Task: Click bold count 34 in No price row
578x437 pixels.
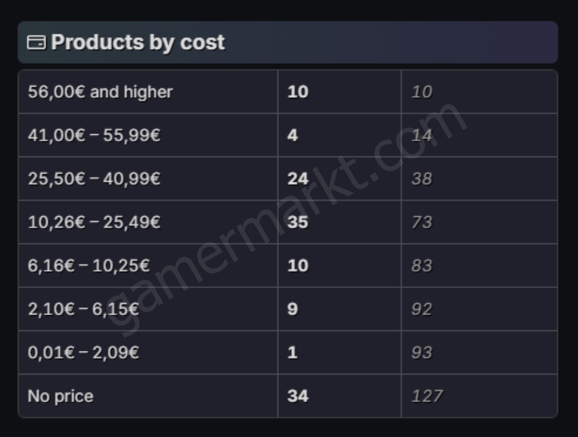Action: pyautogui.click(x=298, y=396)
